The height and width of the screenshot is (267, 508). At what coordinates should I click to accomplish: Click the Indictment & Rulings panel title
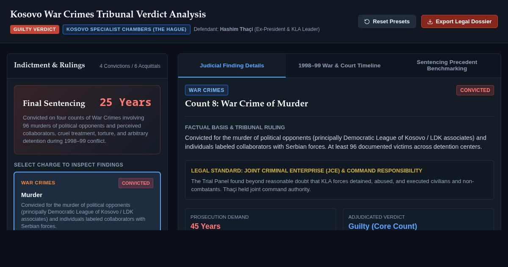(50, 65)
